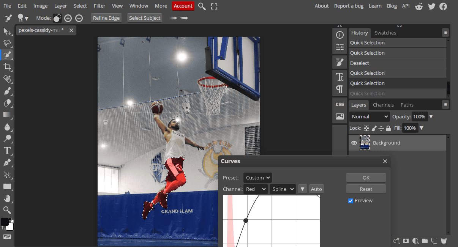
Task: Select the Quick Selection tool in toolbar
Action: click(7, 55)
